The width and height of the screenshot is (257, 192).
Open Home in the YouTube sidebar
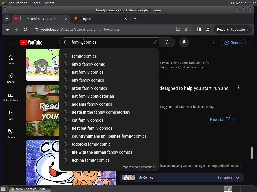[11, 60]
